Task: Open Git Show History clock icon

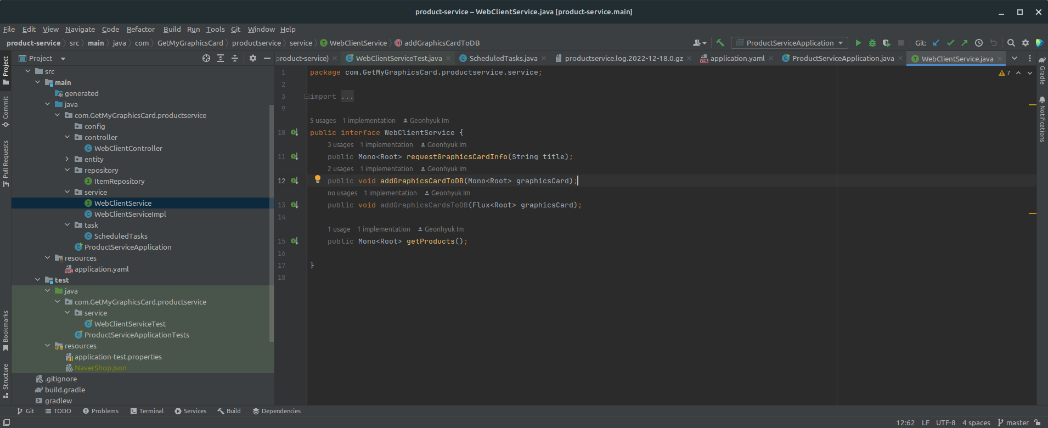Action: tap(979, 43)
